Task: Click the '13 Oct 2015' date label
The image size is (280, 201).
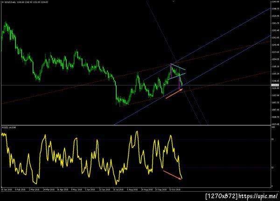Action: coord(175,190)
